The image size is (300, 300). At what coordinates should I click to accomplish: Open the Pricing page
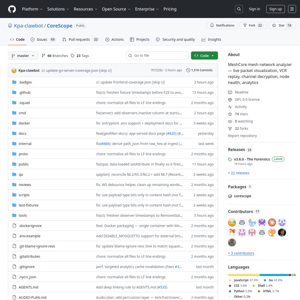(170, 9)
